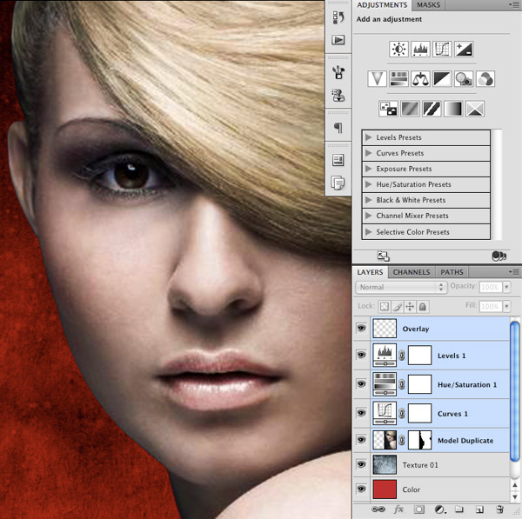This screenshot has width=522, height=519.
Task: Toggle visibility of Texture 01 layer
Action: tap(362, 465)
